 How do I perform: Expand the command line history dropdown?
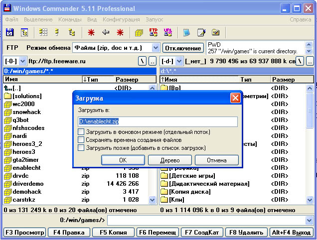[309, 220]
